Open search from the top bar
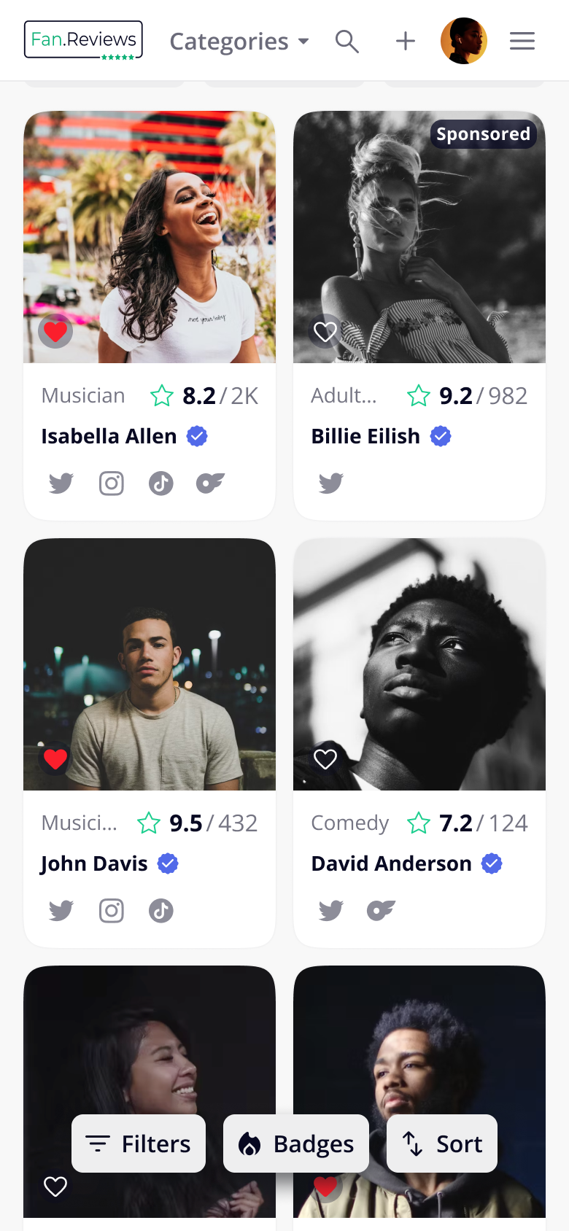This screenshot has height=1231, width=569. tap(347, 41)
